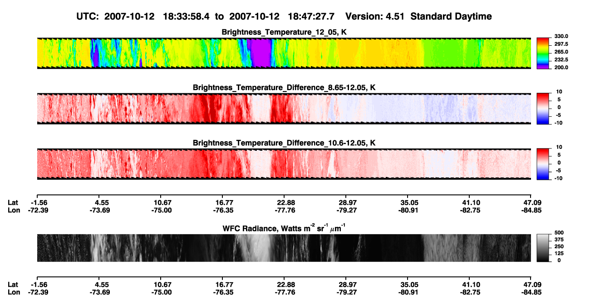The width and height of the screenshot is (590, 302).
Task: Click longitude -75.00 on axis above WFC panel
Action: [x=162, y=211]
